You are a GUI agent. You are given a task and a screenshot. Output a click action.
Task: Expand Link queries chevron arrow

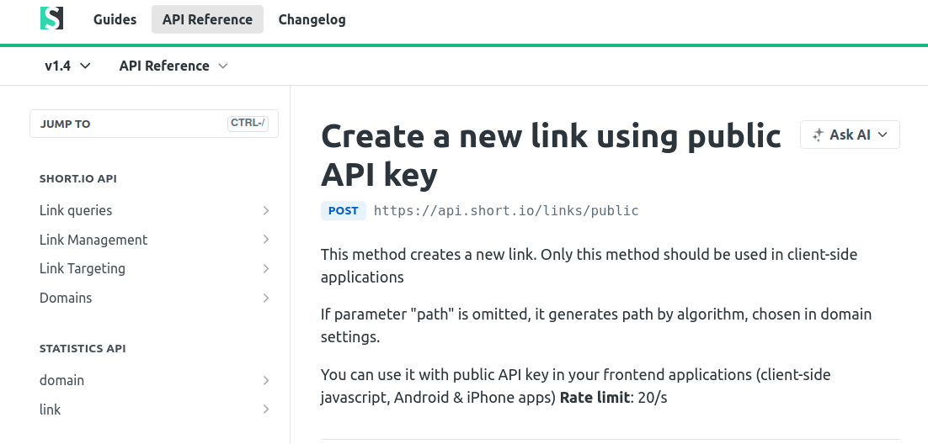266,210
